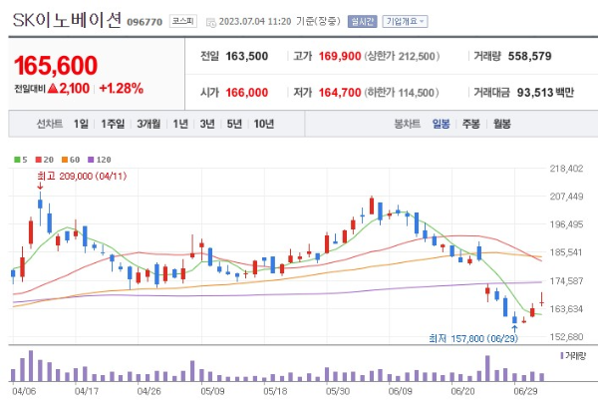
Task: Click the 코스피 market badge
Action: coord(183,21)
